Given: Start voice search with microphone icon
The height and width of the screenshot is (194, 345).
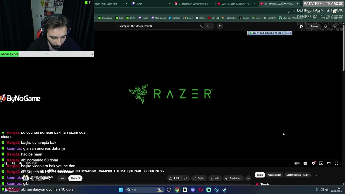Looking at the screenshot, I should [x=220, y=26].
